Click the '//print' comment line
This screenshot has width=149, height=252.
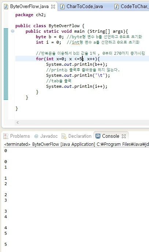coord(83,70)
